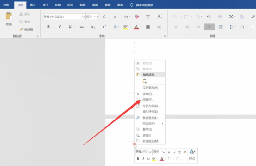Switch to the 视图 (View) ribbon tab

click(108, 5)
